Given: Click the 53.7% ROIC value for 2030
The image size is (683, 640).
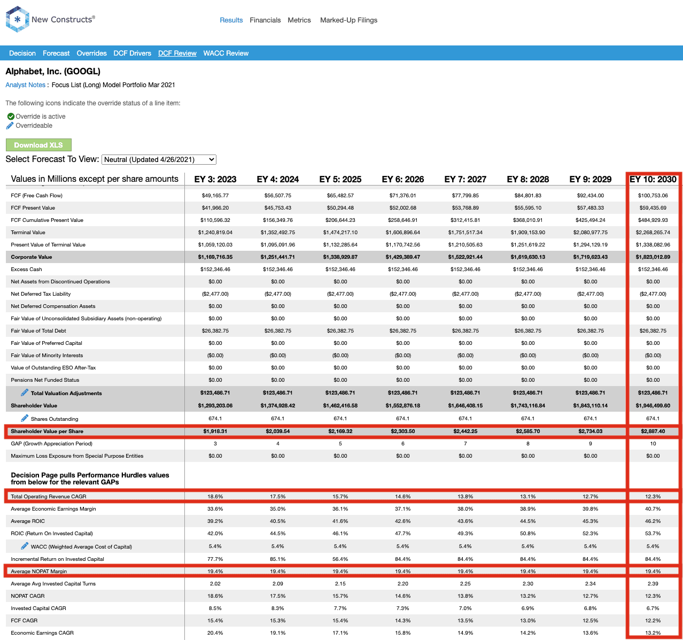Looking at the screenshot, I should pos(653,534).
